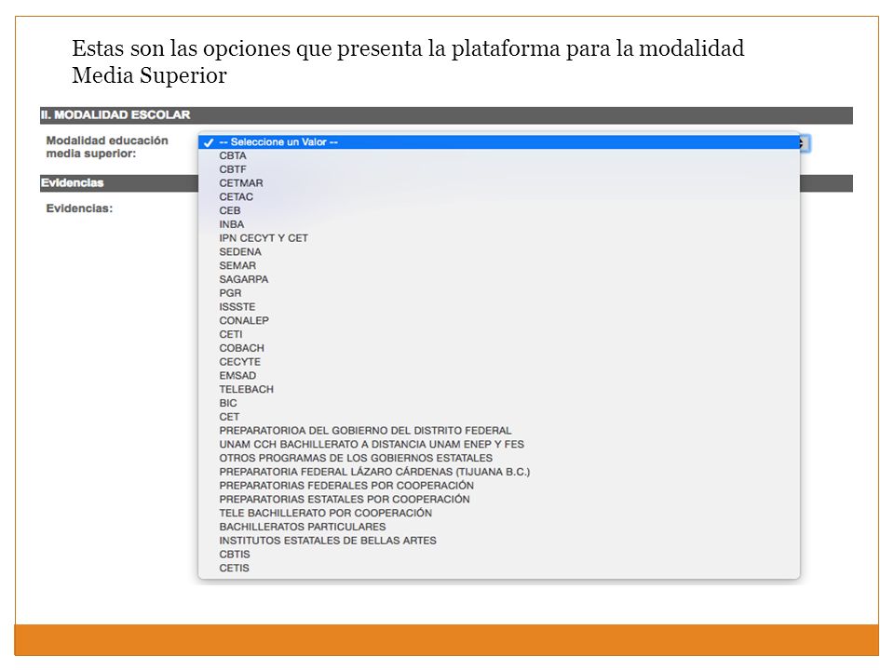The image size is (894, 670).
Task: Click the 'Modalidad educación media superior:' label
Action: coord(107,147)
